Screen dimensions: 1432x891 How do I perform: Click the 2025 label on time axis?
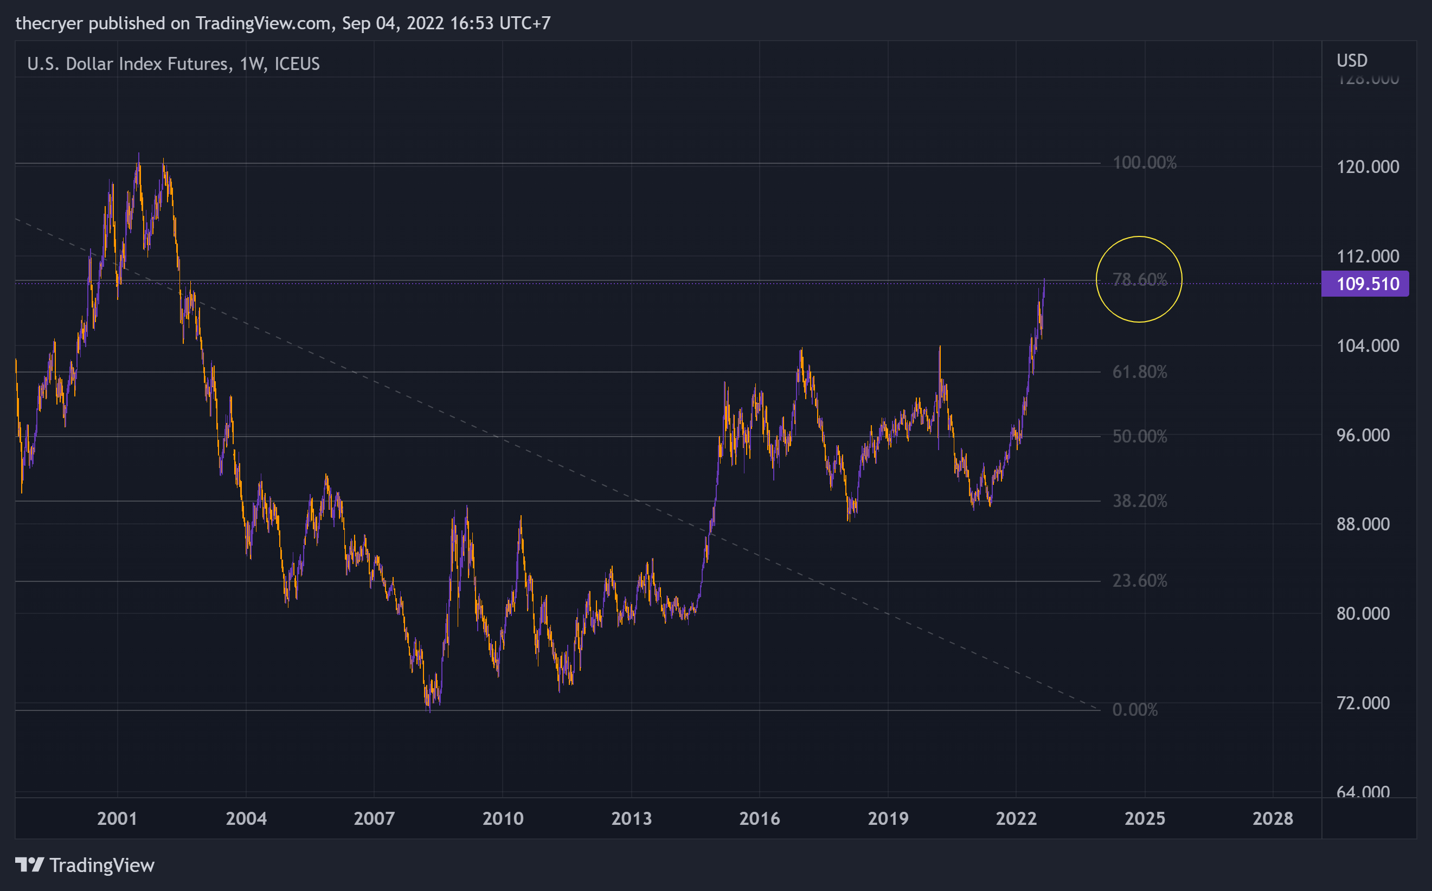coord(1145,818)
